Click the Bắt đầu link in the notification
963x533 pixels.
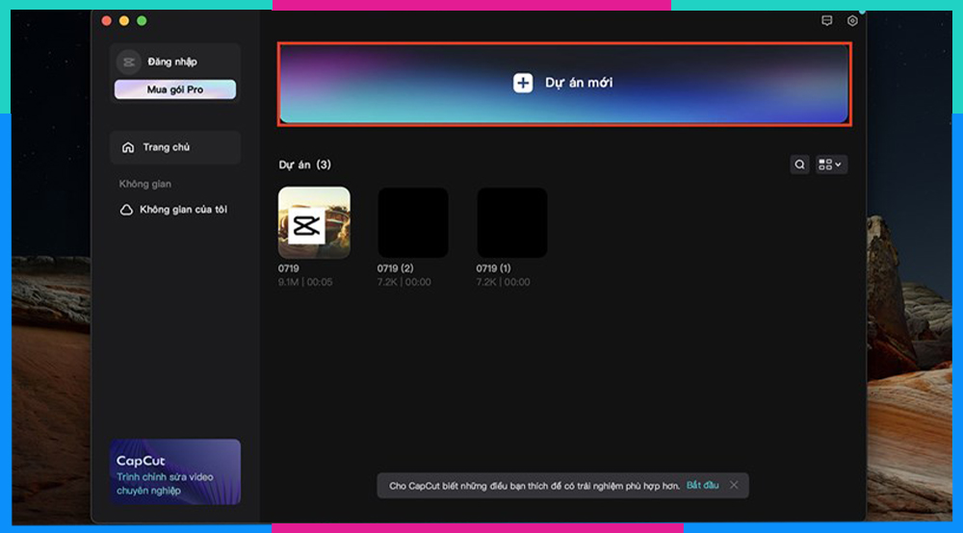pyautogui.click(x=702, y=485)
